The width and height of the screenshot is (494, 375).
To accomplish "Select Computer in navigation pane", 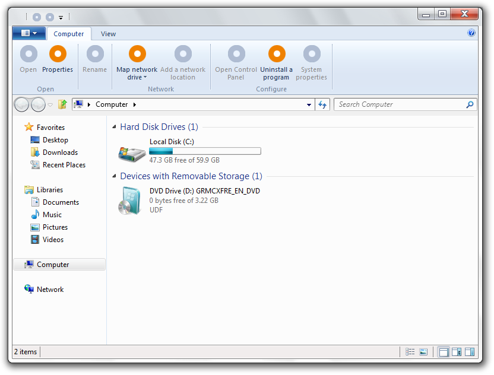I will point(59,265).
